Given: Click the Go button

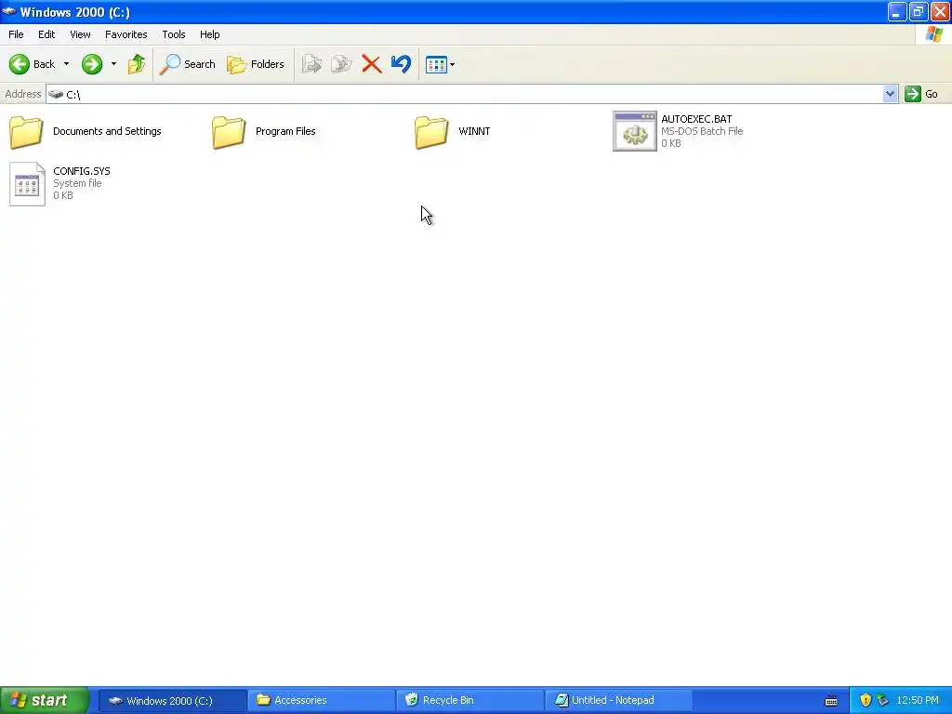Looking at the screenshot, I should point(921,94).
